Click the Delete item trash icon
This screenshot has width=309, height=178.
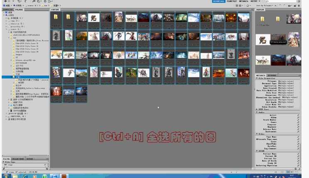(299, 6)
